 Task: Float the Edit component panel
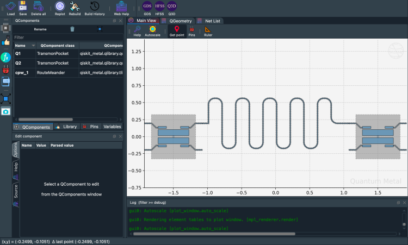coord(114,136)
